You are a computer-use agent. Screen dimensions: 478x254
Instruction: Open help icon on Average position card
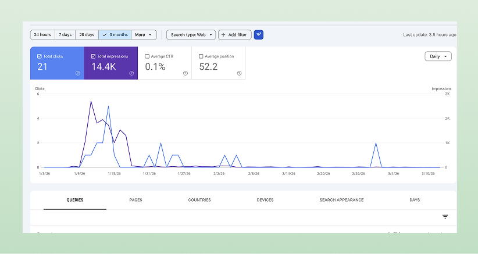click(x=239, y=73)
